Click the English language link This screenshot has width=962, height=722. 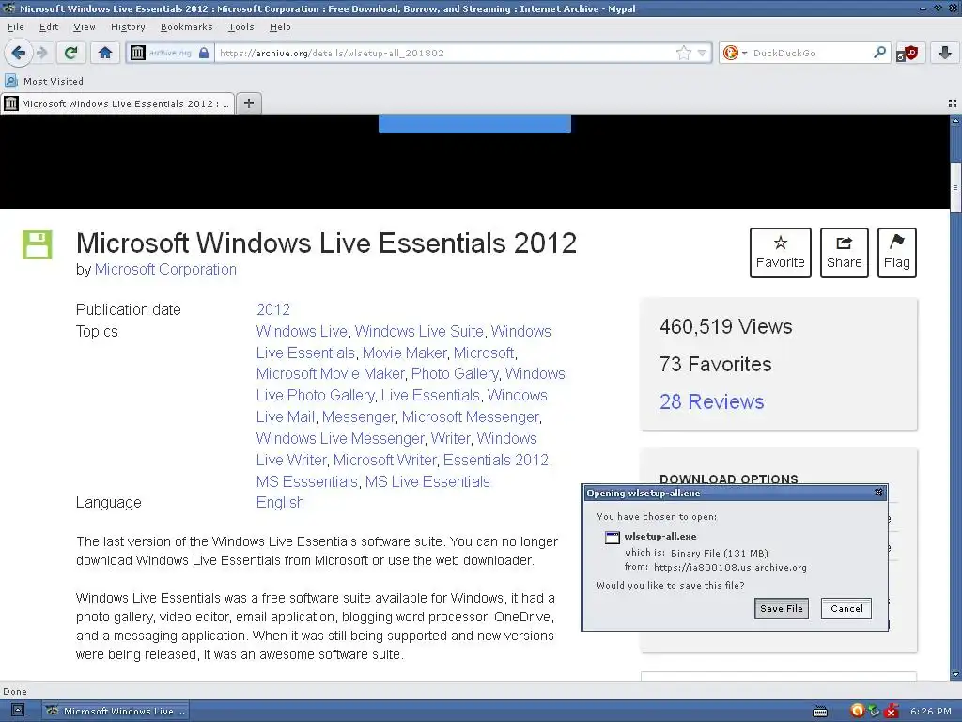pyautogui.click(x=280, y=502)
